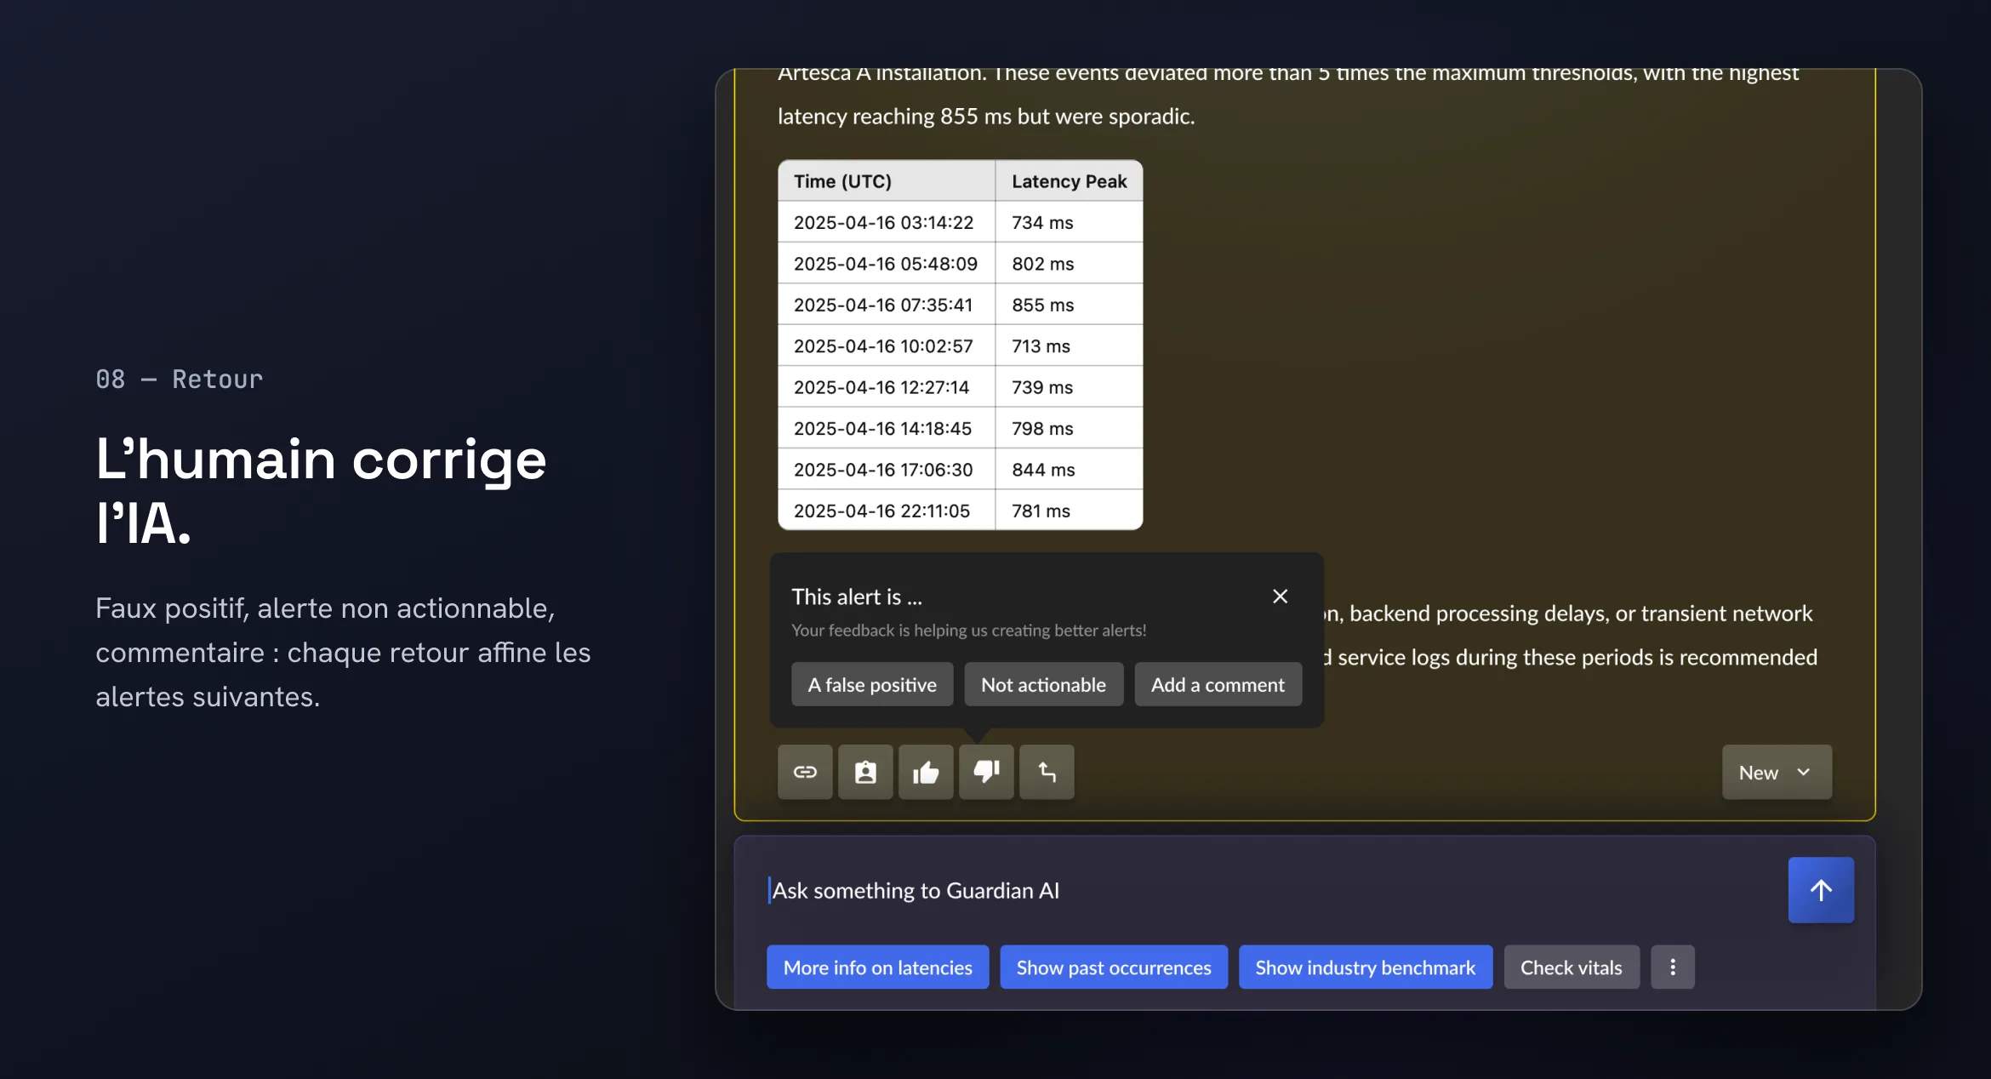This screenshot has height=1079, width=1991.
Task: Open the three-dot more suggestions menu
Action: coord(1673,967)
